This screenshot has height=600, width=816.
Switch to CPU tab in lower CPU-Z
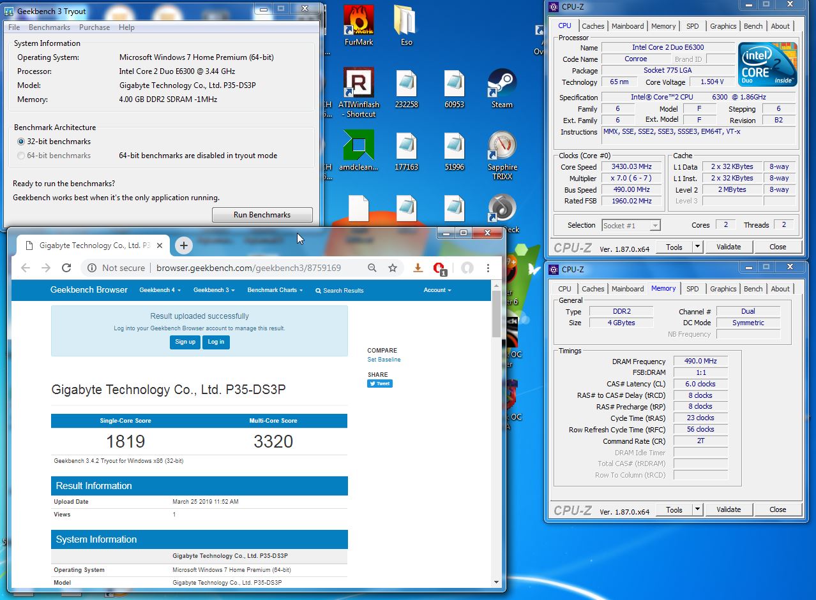(x=564, y=289)
